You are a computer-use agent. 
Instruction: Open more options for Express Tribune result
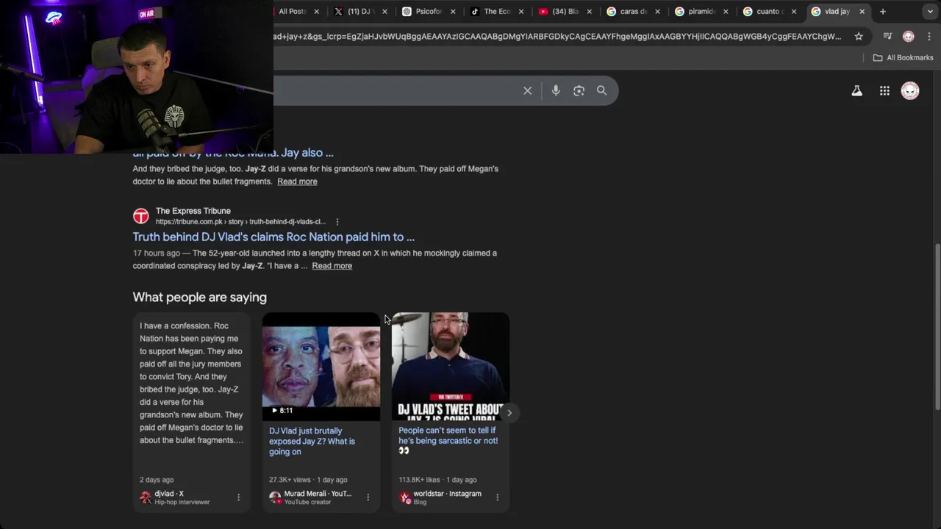click(x=337, y=221)
